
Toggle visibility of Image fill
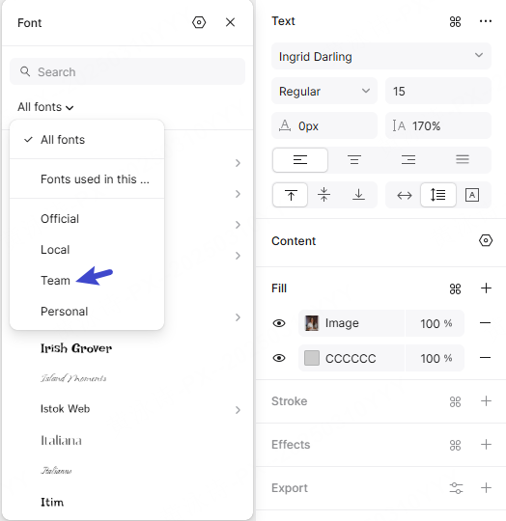(279, 323)
